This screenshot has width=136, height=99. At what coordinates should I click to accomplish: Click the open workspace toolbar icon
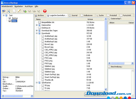pos(4,11)
